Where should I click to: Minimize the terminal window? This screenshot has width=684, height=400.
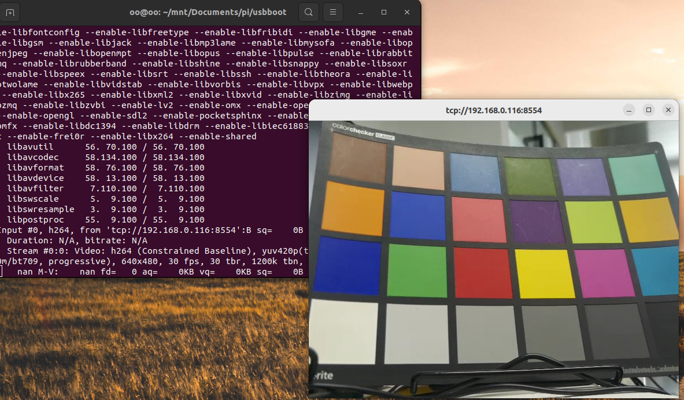pos(361,12)
